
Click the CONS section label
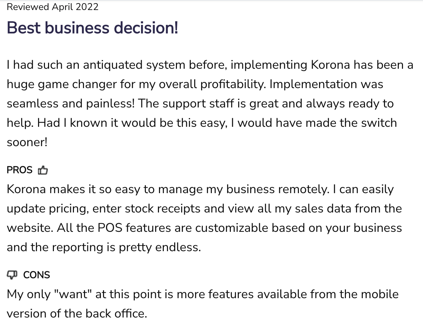pyautogui.click(x=37, y=275)
